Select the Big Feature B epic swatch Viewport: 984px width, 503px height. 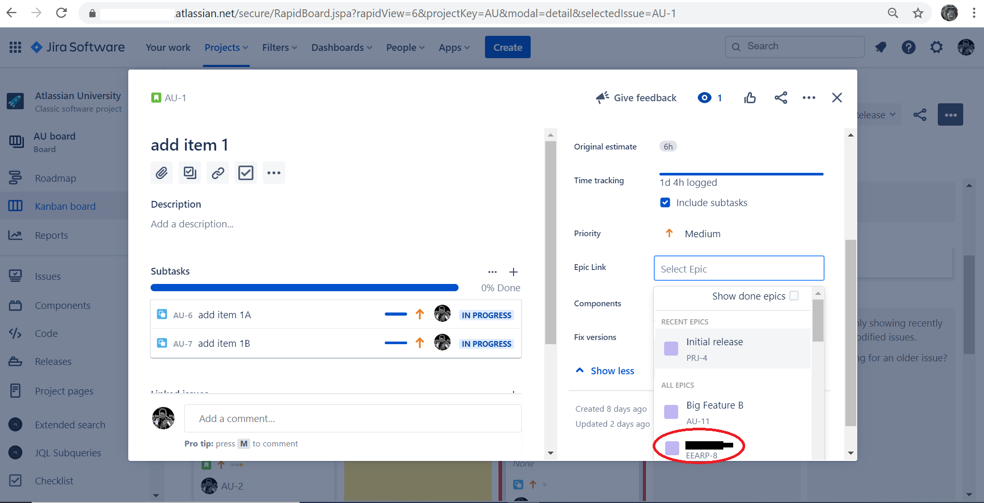[671, 412]
